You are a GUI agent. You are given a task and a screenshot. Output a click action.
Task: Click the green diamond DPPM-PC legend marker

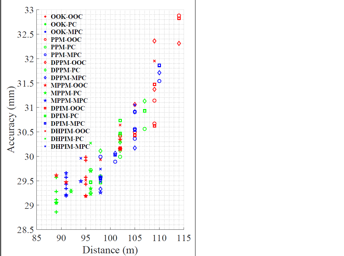point(45,70)
